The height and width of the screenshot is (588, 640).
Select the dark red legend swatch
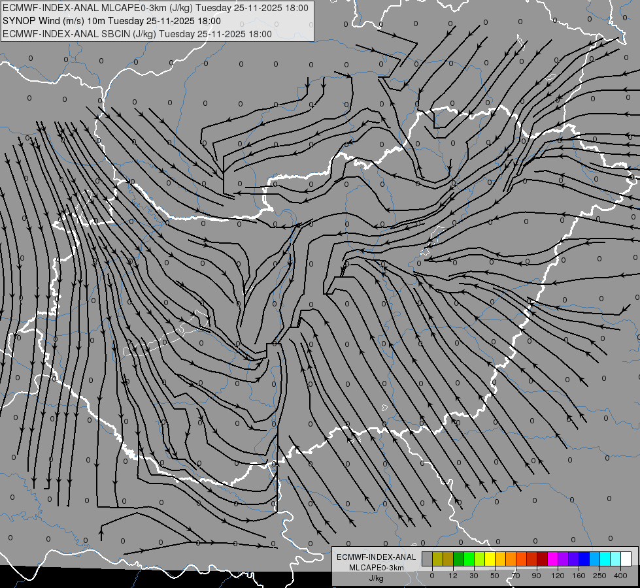(543, 559)
